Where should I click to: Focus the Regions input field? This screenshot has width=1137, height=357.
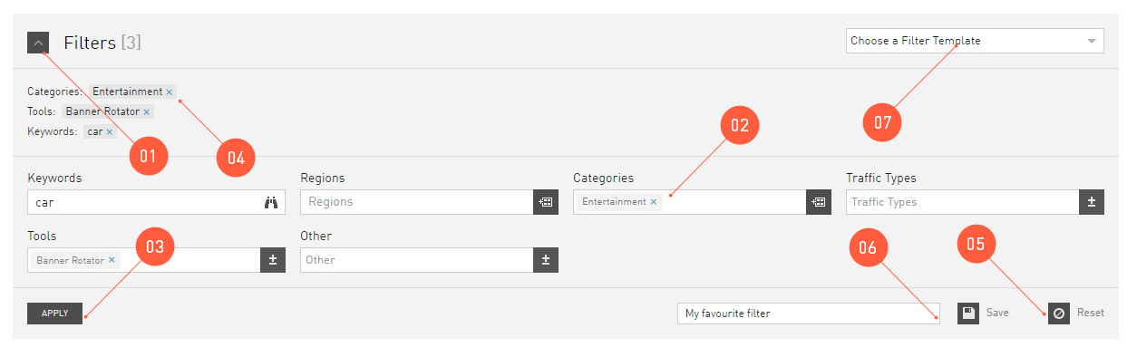point(417,202)
